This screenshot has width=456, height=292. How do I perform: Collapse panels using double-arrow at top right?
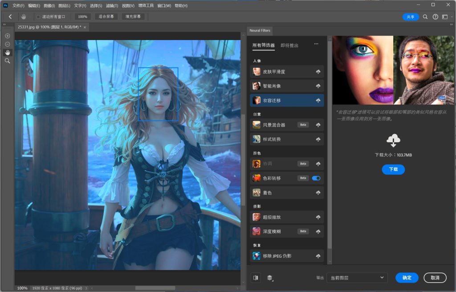[x=452, y=25]
